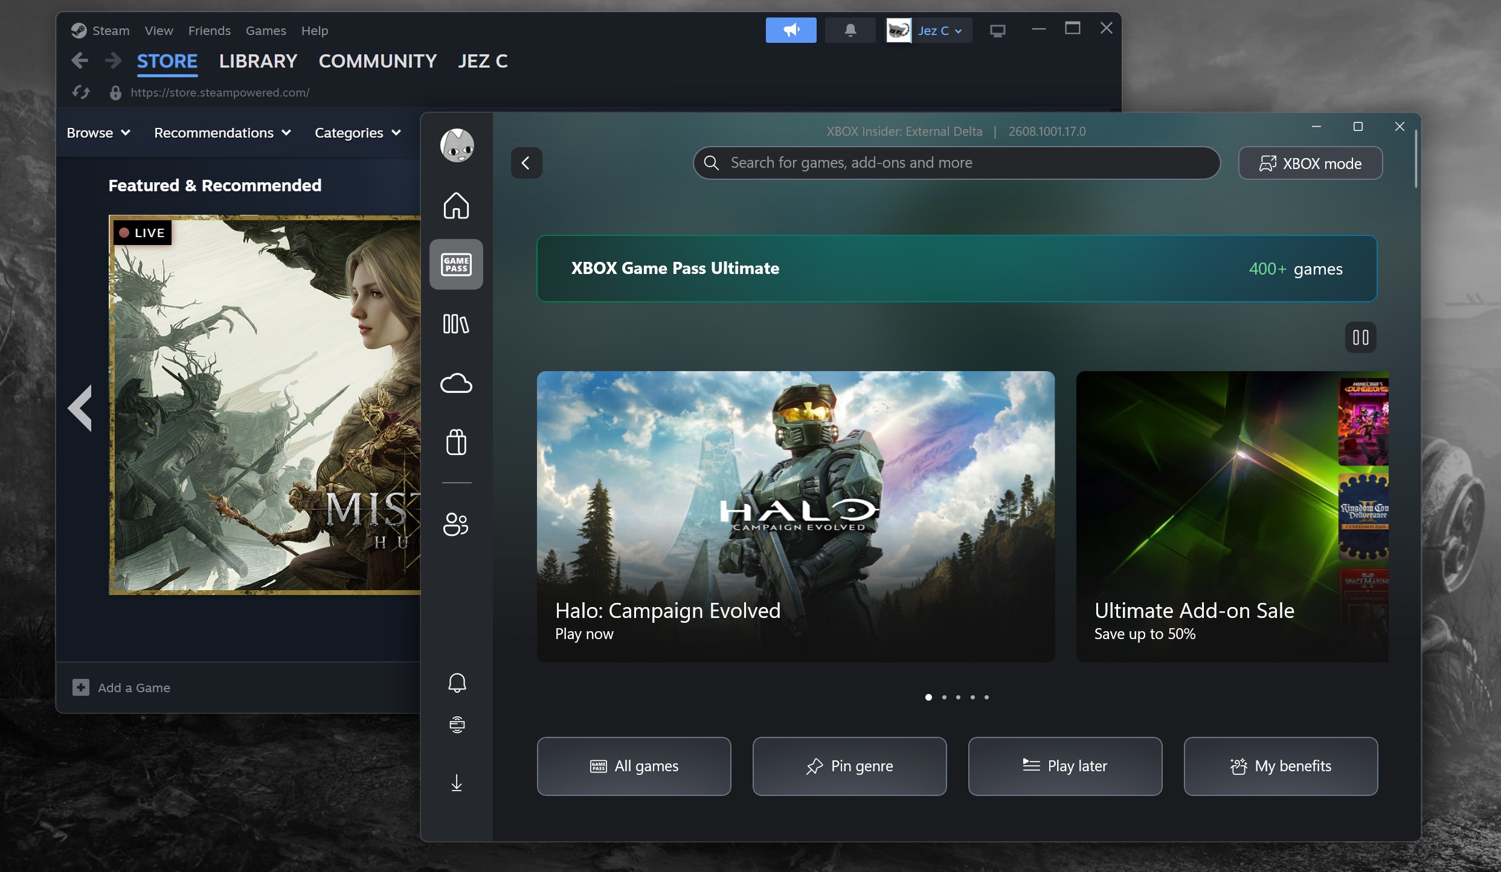
Task: Click the magnifier icon in Xbox search
Action: pyautogui.click(x=712, y=163)
